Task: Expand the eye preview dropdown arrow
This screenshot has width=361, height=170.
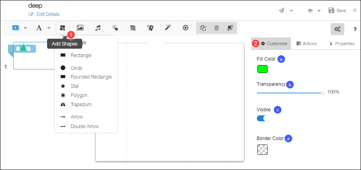Action: click(319, 11)
